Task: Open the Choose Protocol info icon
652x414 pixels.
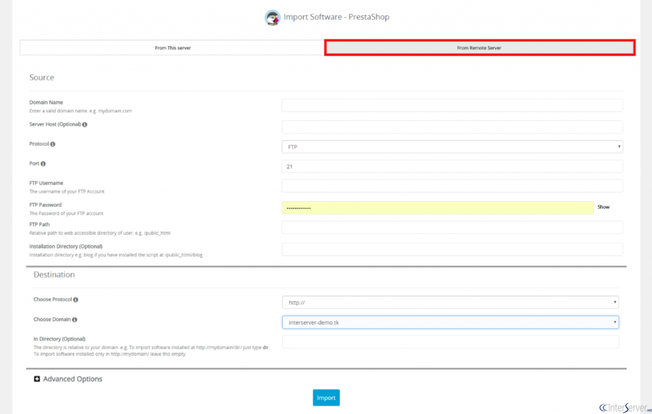Action: pyautogui.click(x=76, y=299)
